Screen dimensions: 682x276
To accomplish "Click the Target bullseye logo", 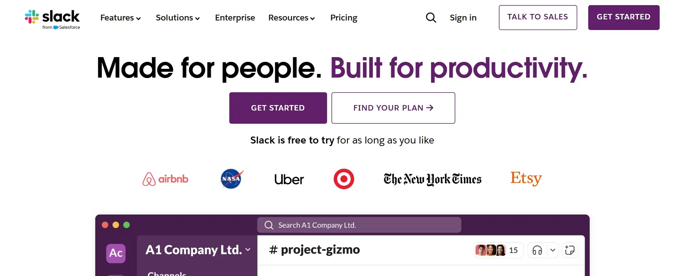I will (x=344, y=179).
